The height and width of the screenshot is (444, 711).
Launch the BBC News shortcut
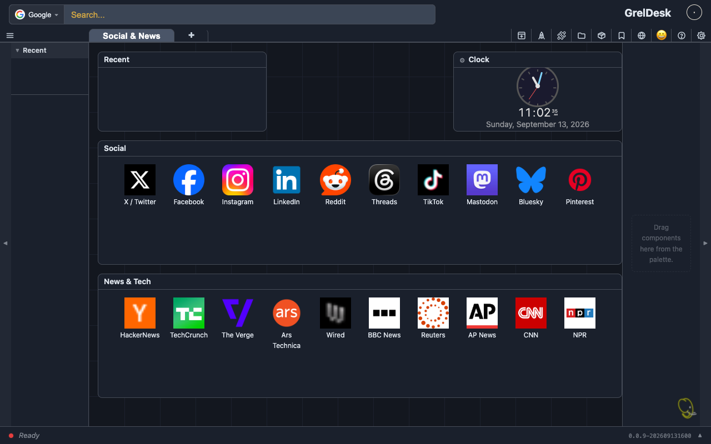click(x=384, y=319)
